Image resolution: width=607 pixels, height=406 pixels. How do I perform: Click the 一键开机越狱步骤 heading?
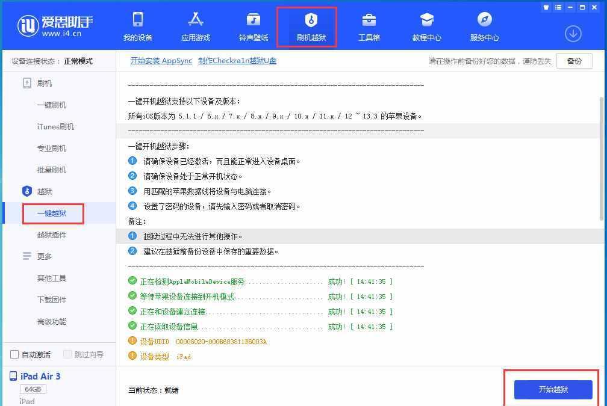point(159,146)
